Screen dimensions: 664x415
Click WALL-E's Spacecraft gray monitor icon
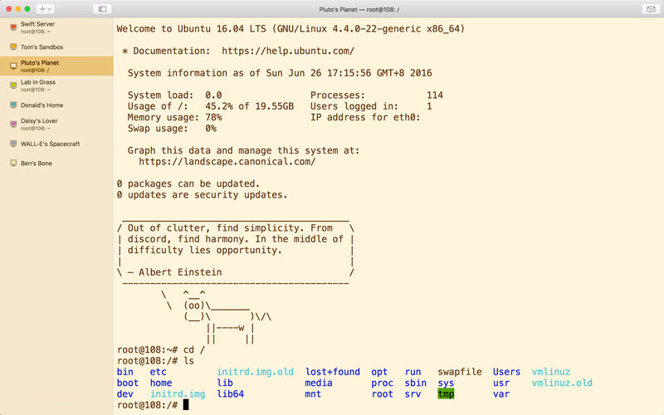13,144
